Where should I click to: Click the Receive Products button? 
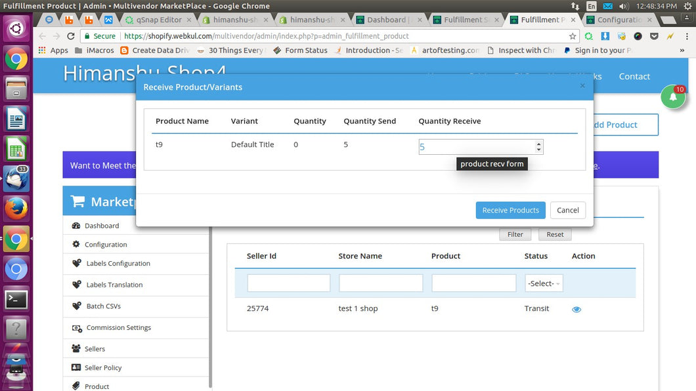coord(510,210)
